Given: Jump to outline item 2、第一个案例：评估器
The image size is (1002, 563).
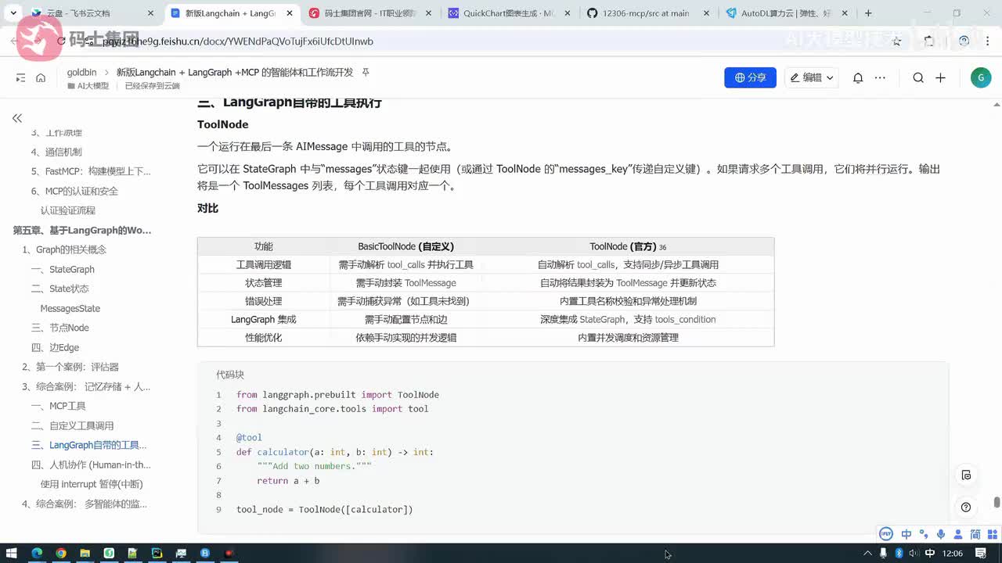Looking at the screenshot, I should (x=70, y=367).
